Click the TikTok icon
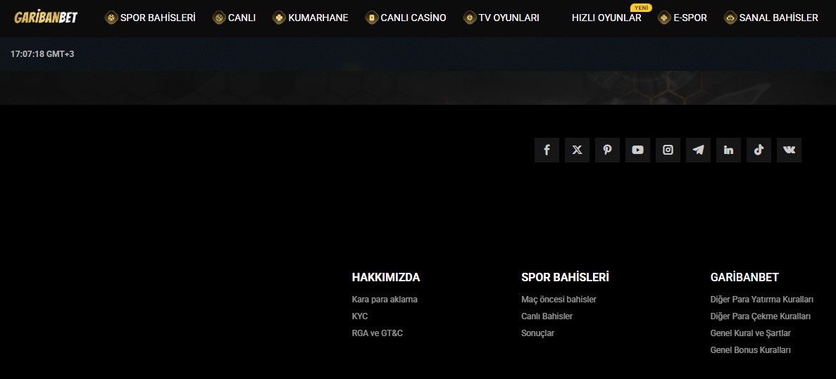The width and height of the screenshot is (836, 379). pos(759,150)
